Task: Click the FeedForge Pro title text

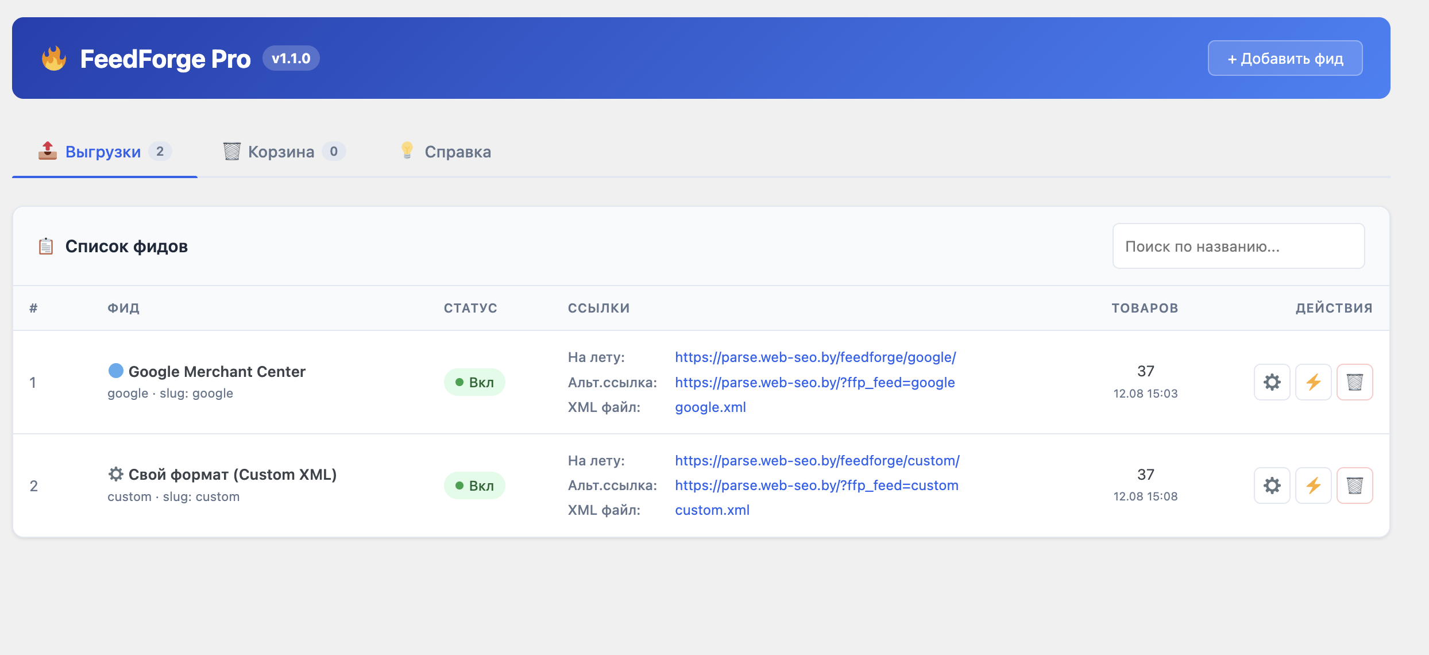Action: click(165, 59)
